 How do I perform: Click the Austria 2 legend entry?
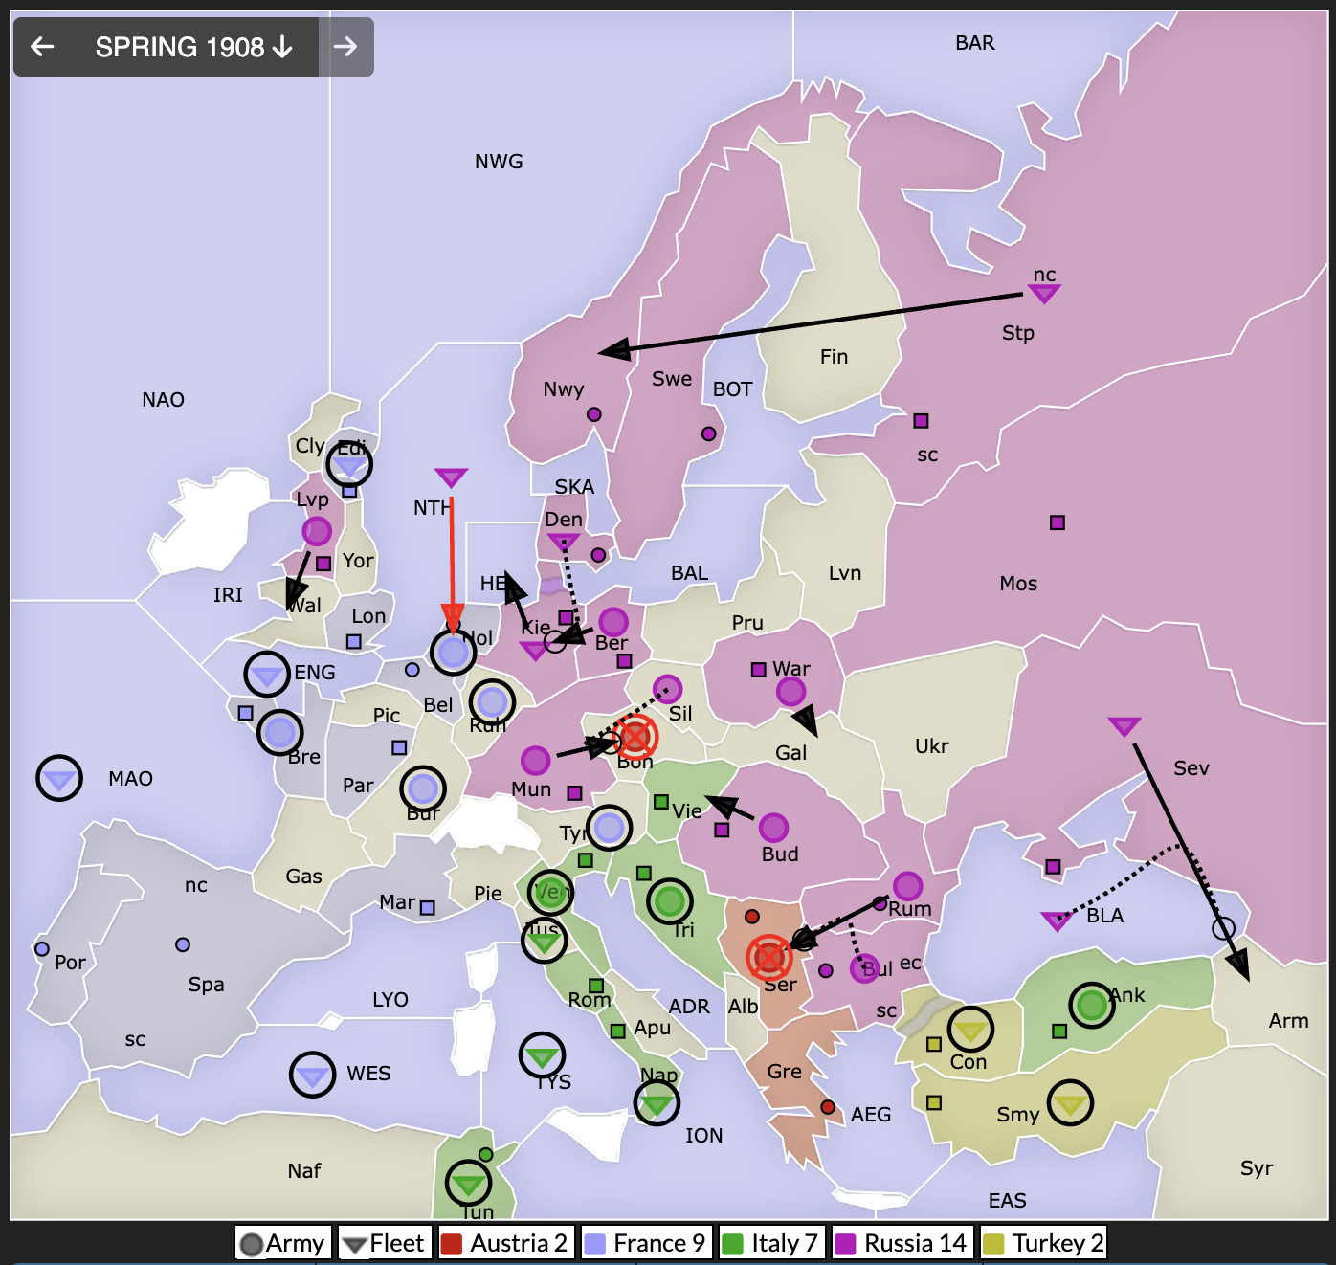click(x=506, y=1243)
